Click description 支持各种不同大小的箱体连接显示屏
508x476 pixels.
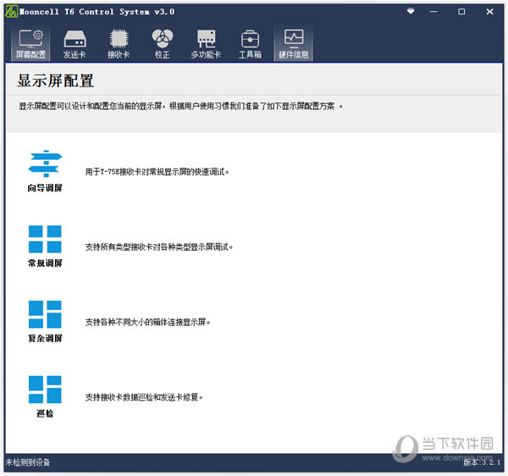147,322
